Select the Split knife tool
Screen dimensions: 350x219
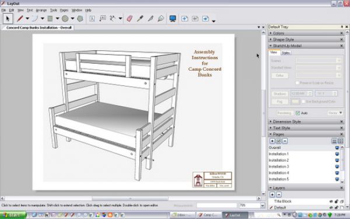click(x=150, y=19)
